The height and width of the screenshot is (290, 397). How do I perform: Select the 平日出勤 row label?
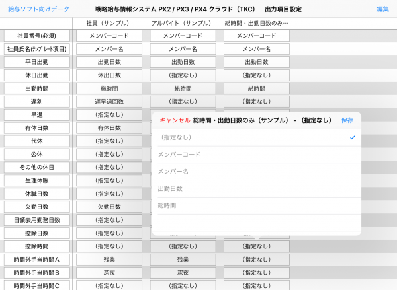[36, 62]
